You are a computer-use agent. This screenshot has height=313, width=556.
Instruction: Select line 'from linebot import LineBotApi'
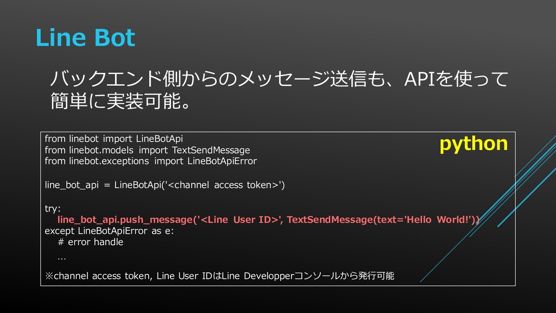(x=114, y=139)
